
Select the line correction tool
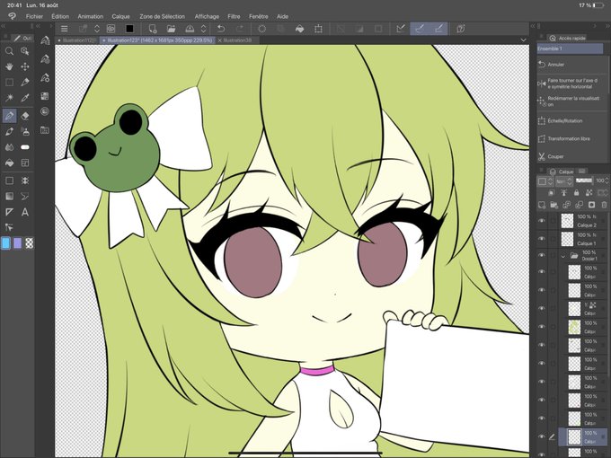(9, 227)
